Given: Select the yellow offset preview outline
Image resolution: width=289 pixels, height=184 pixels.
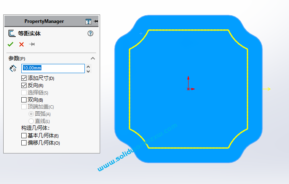Looking at the screenshot, I should (x=129, y=88).
